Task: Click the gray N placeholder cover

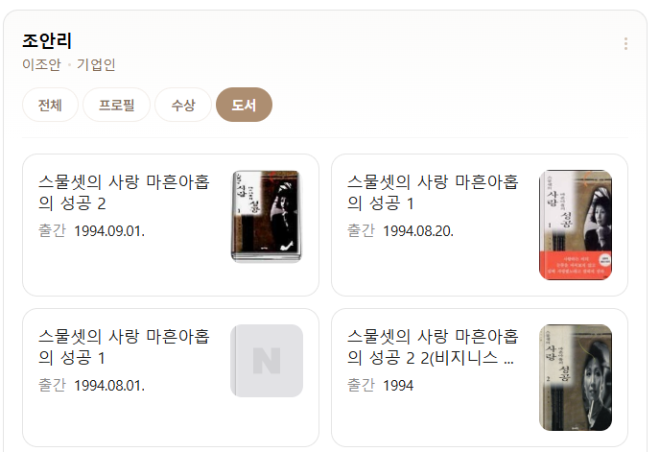Action: click(x=267, y=361)
